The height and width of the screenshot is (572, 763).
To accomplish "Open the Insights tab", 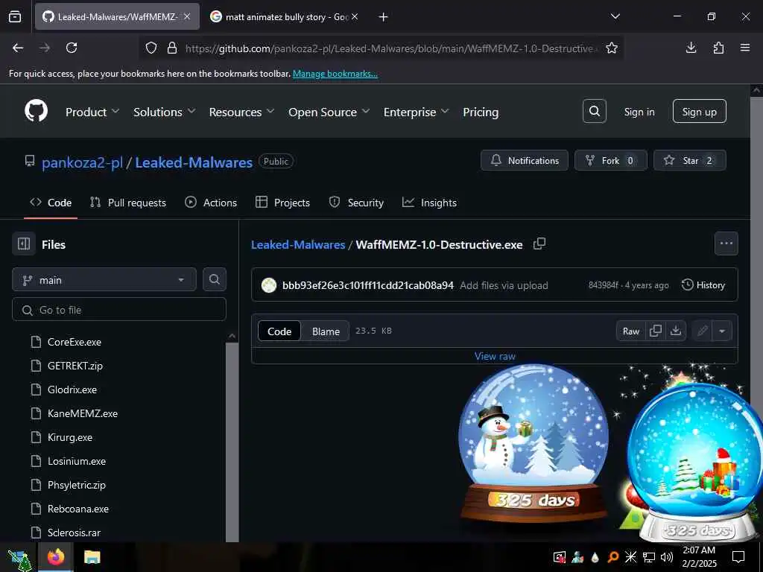I will [x=430, y=203].
